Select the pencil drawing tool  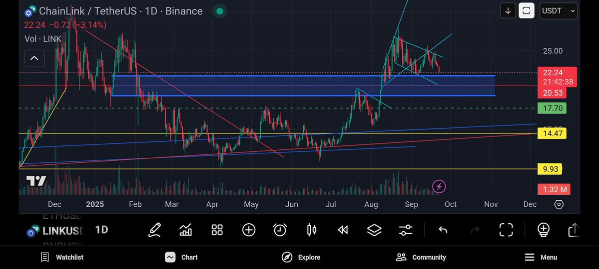point(154,230)
